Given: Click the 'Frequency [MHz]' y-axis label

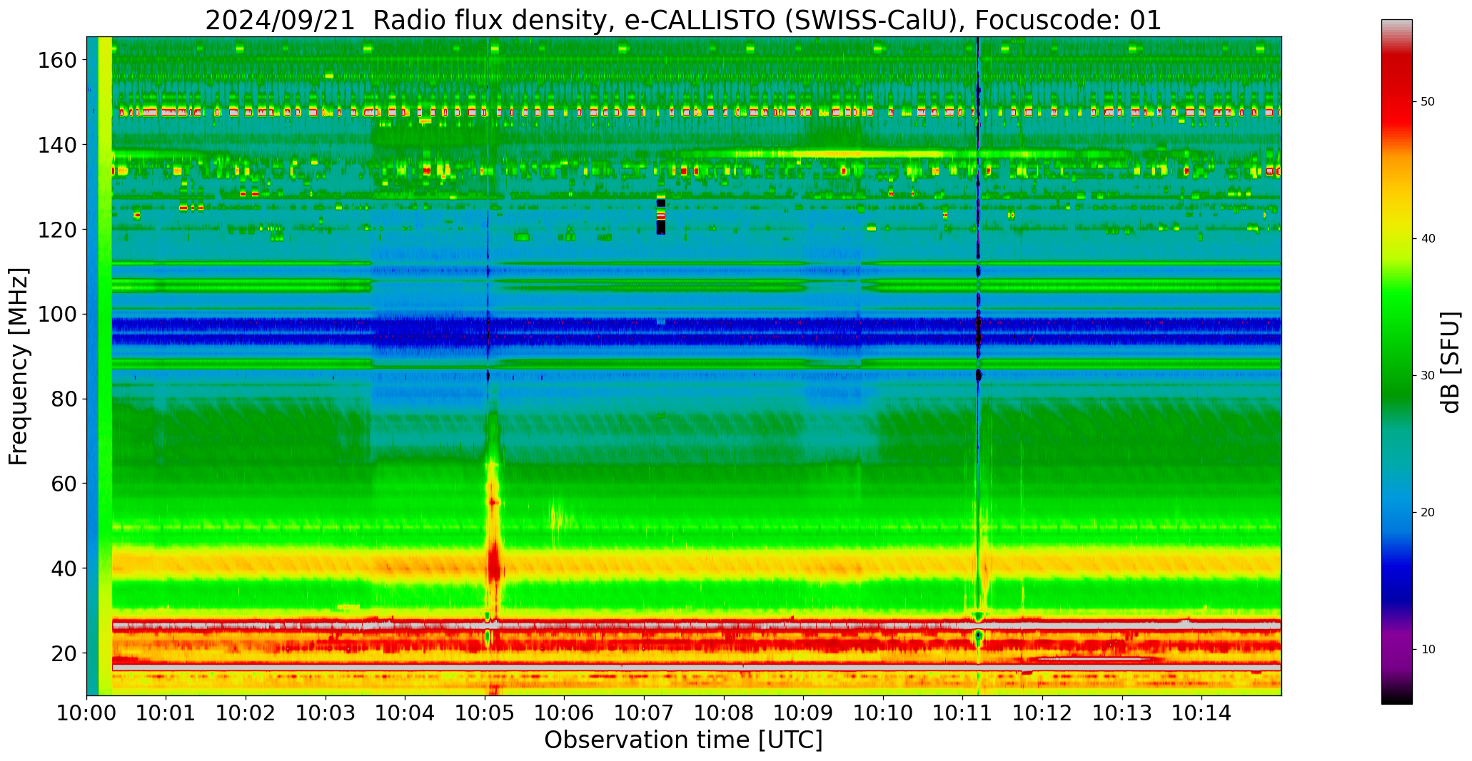Looking at the screenshot, I should click(19, 366).
